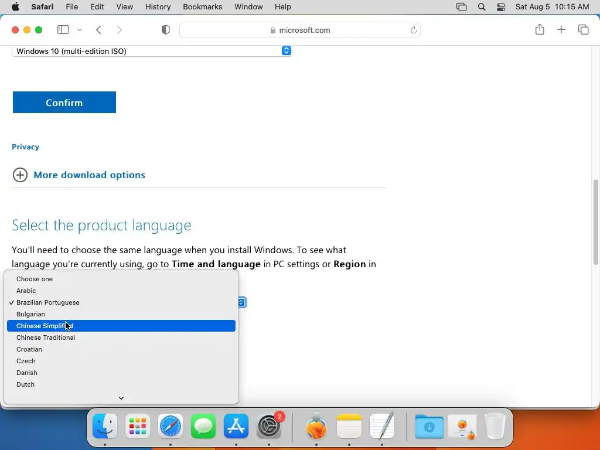
Task: Open Messages from the Dock
Action: 203,426
